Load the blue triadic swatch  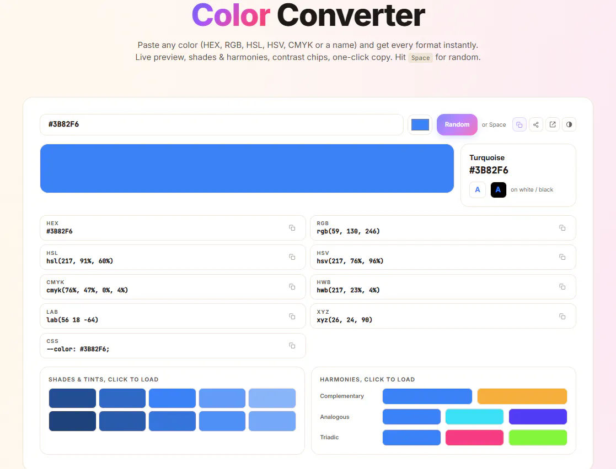[411, 438]
